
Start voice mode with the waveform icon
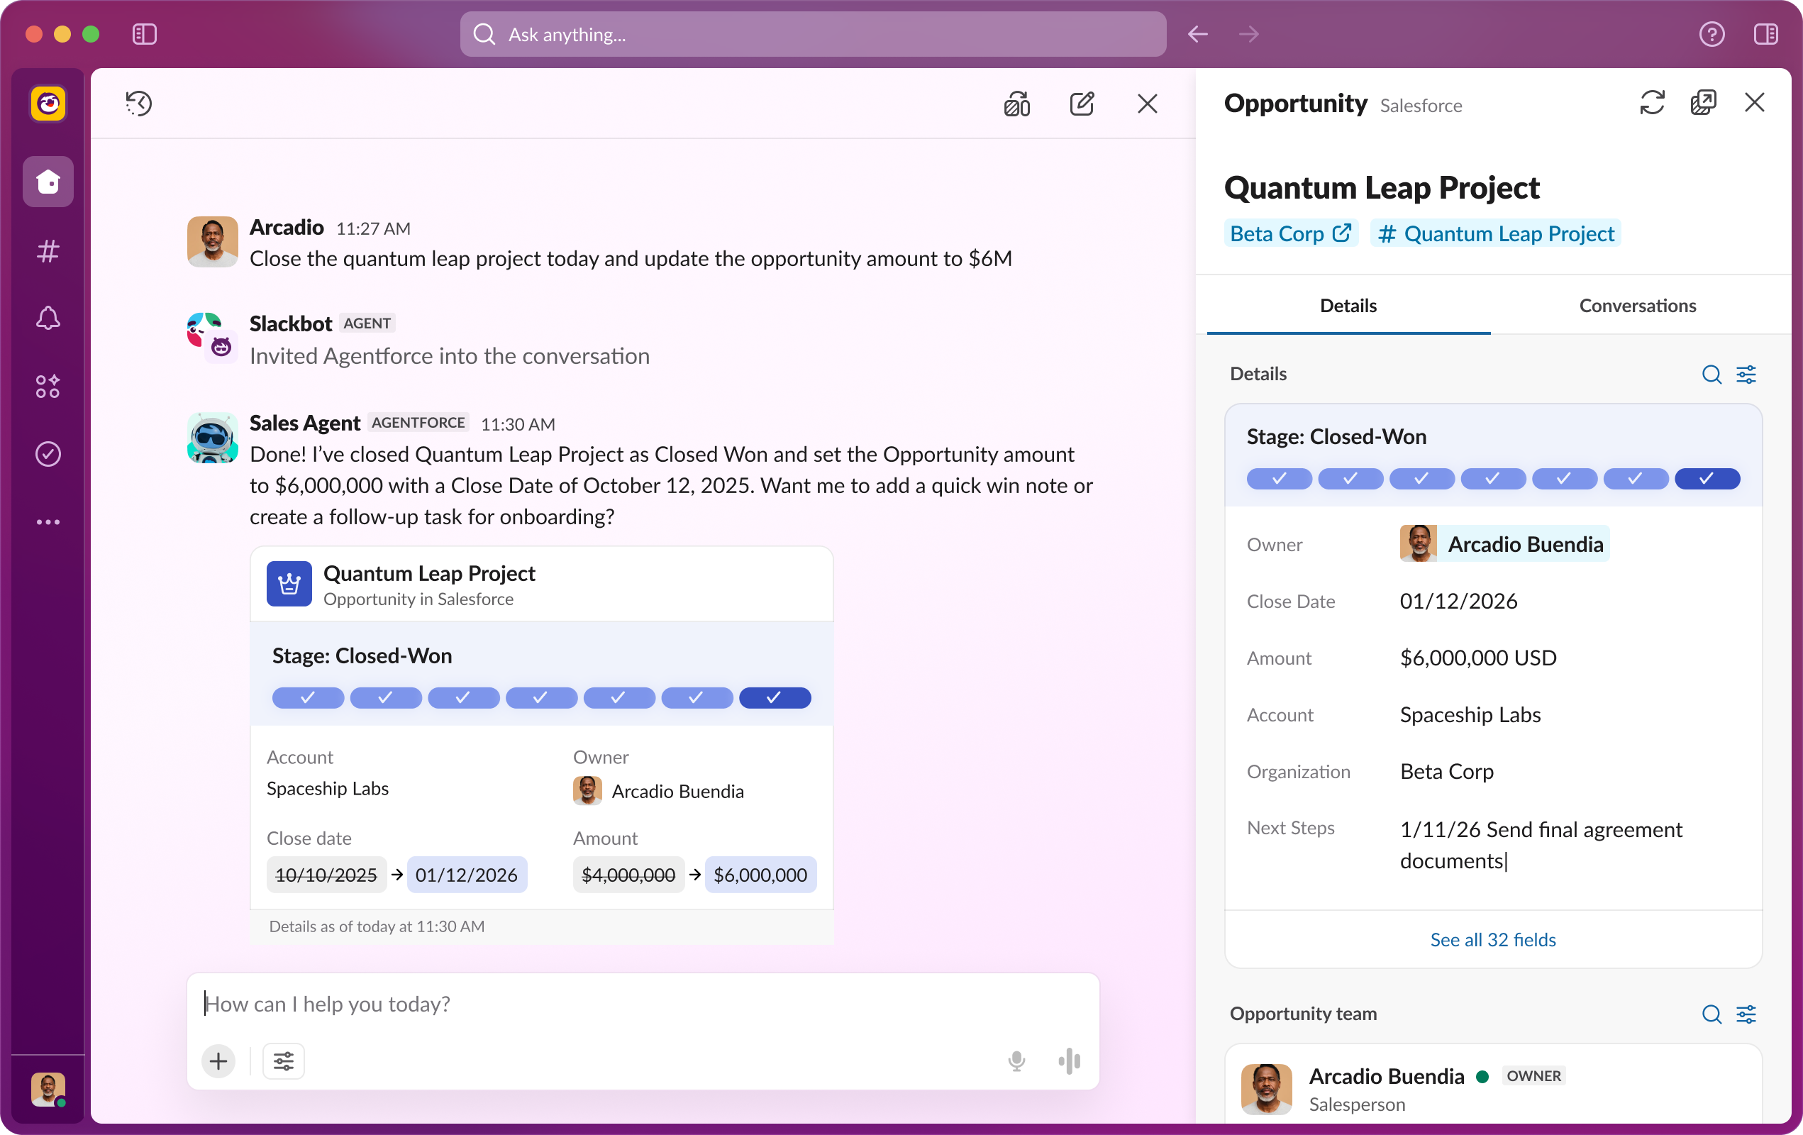pyautogui.click(x=1069, y=1061)
